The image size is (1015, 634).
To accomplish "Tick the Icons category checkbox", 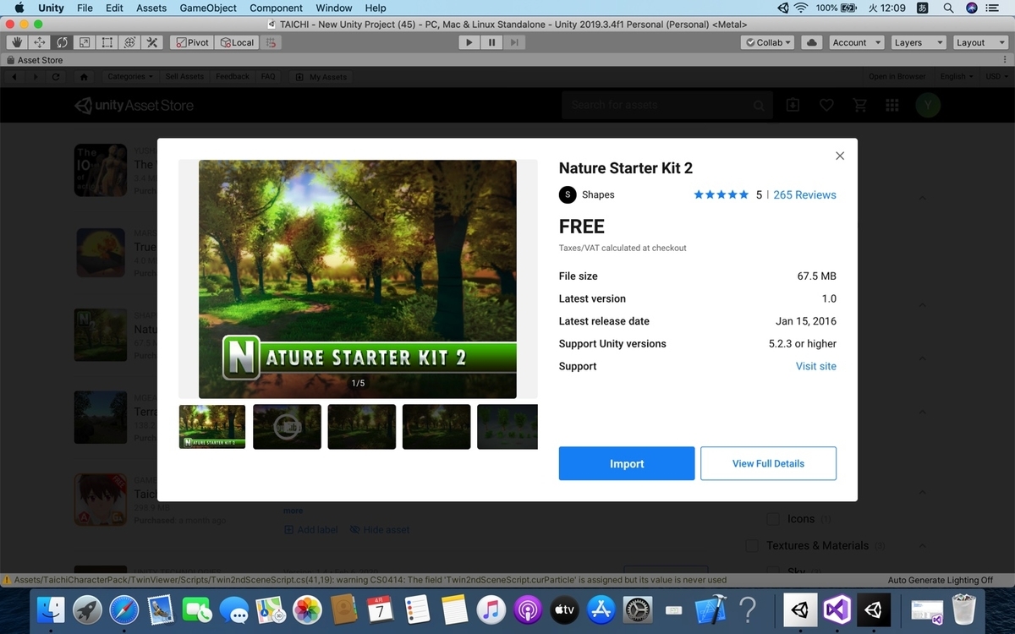I will click(773, 519).
